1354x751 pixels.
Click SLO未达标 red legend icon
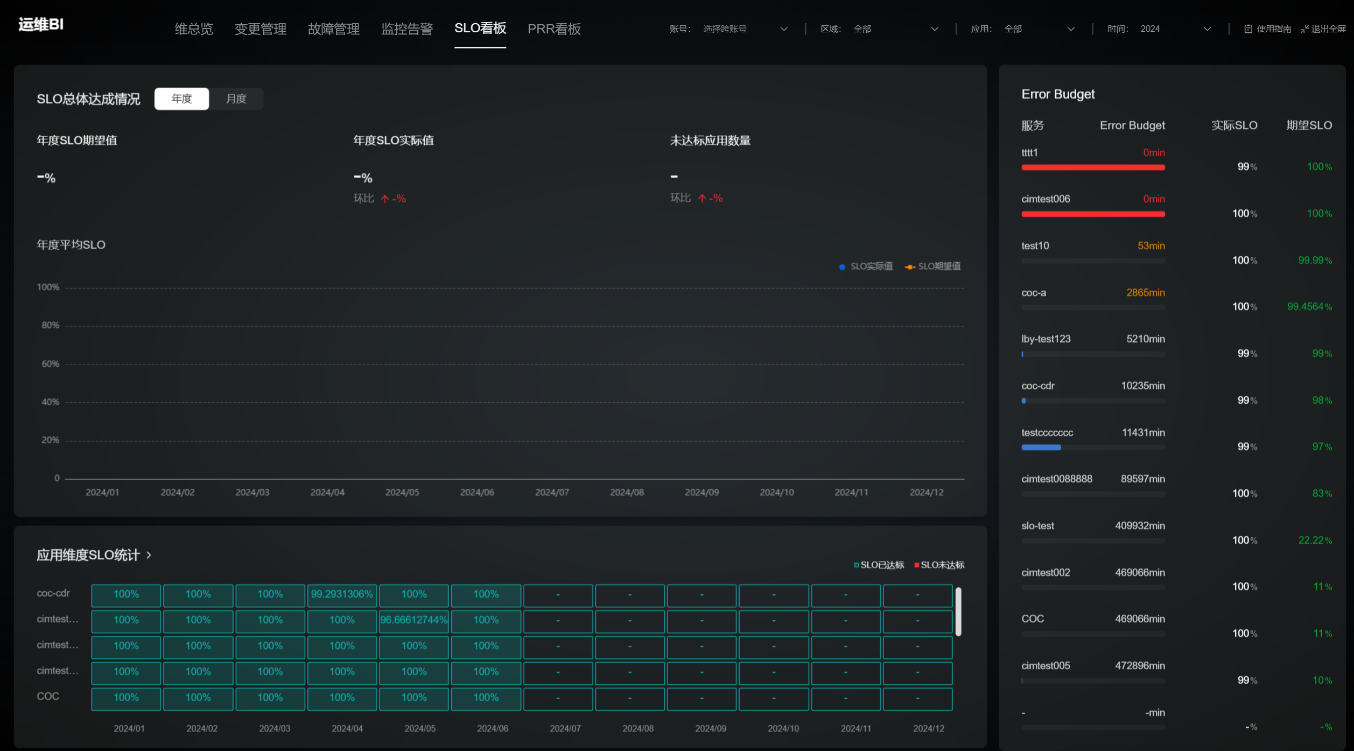point(916,565)
